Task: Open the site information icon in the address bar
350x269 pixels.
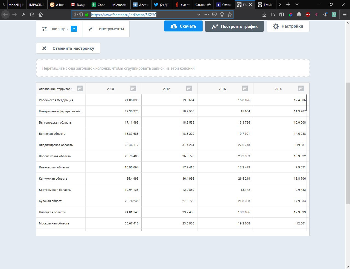Action: point(76,14)
